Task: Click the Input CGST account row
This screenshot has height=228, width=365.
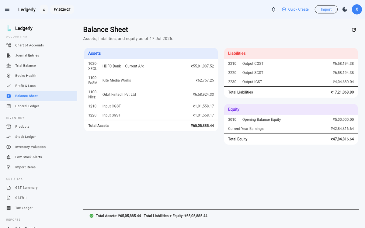Action: (151, 106)
